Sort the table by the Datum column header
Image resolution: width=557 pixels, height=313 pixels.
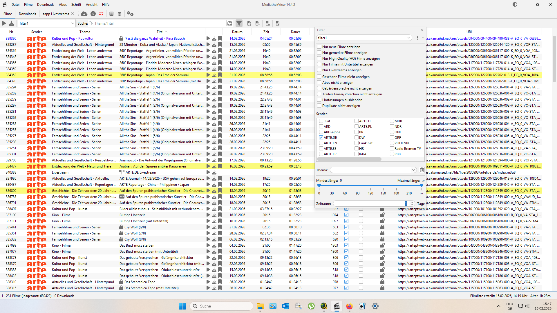(x=237, y=32)
